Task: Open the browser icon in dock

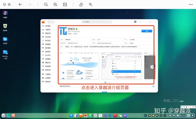Action: (x=76, y=115)
